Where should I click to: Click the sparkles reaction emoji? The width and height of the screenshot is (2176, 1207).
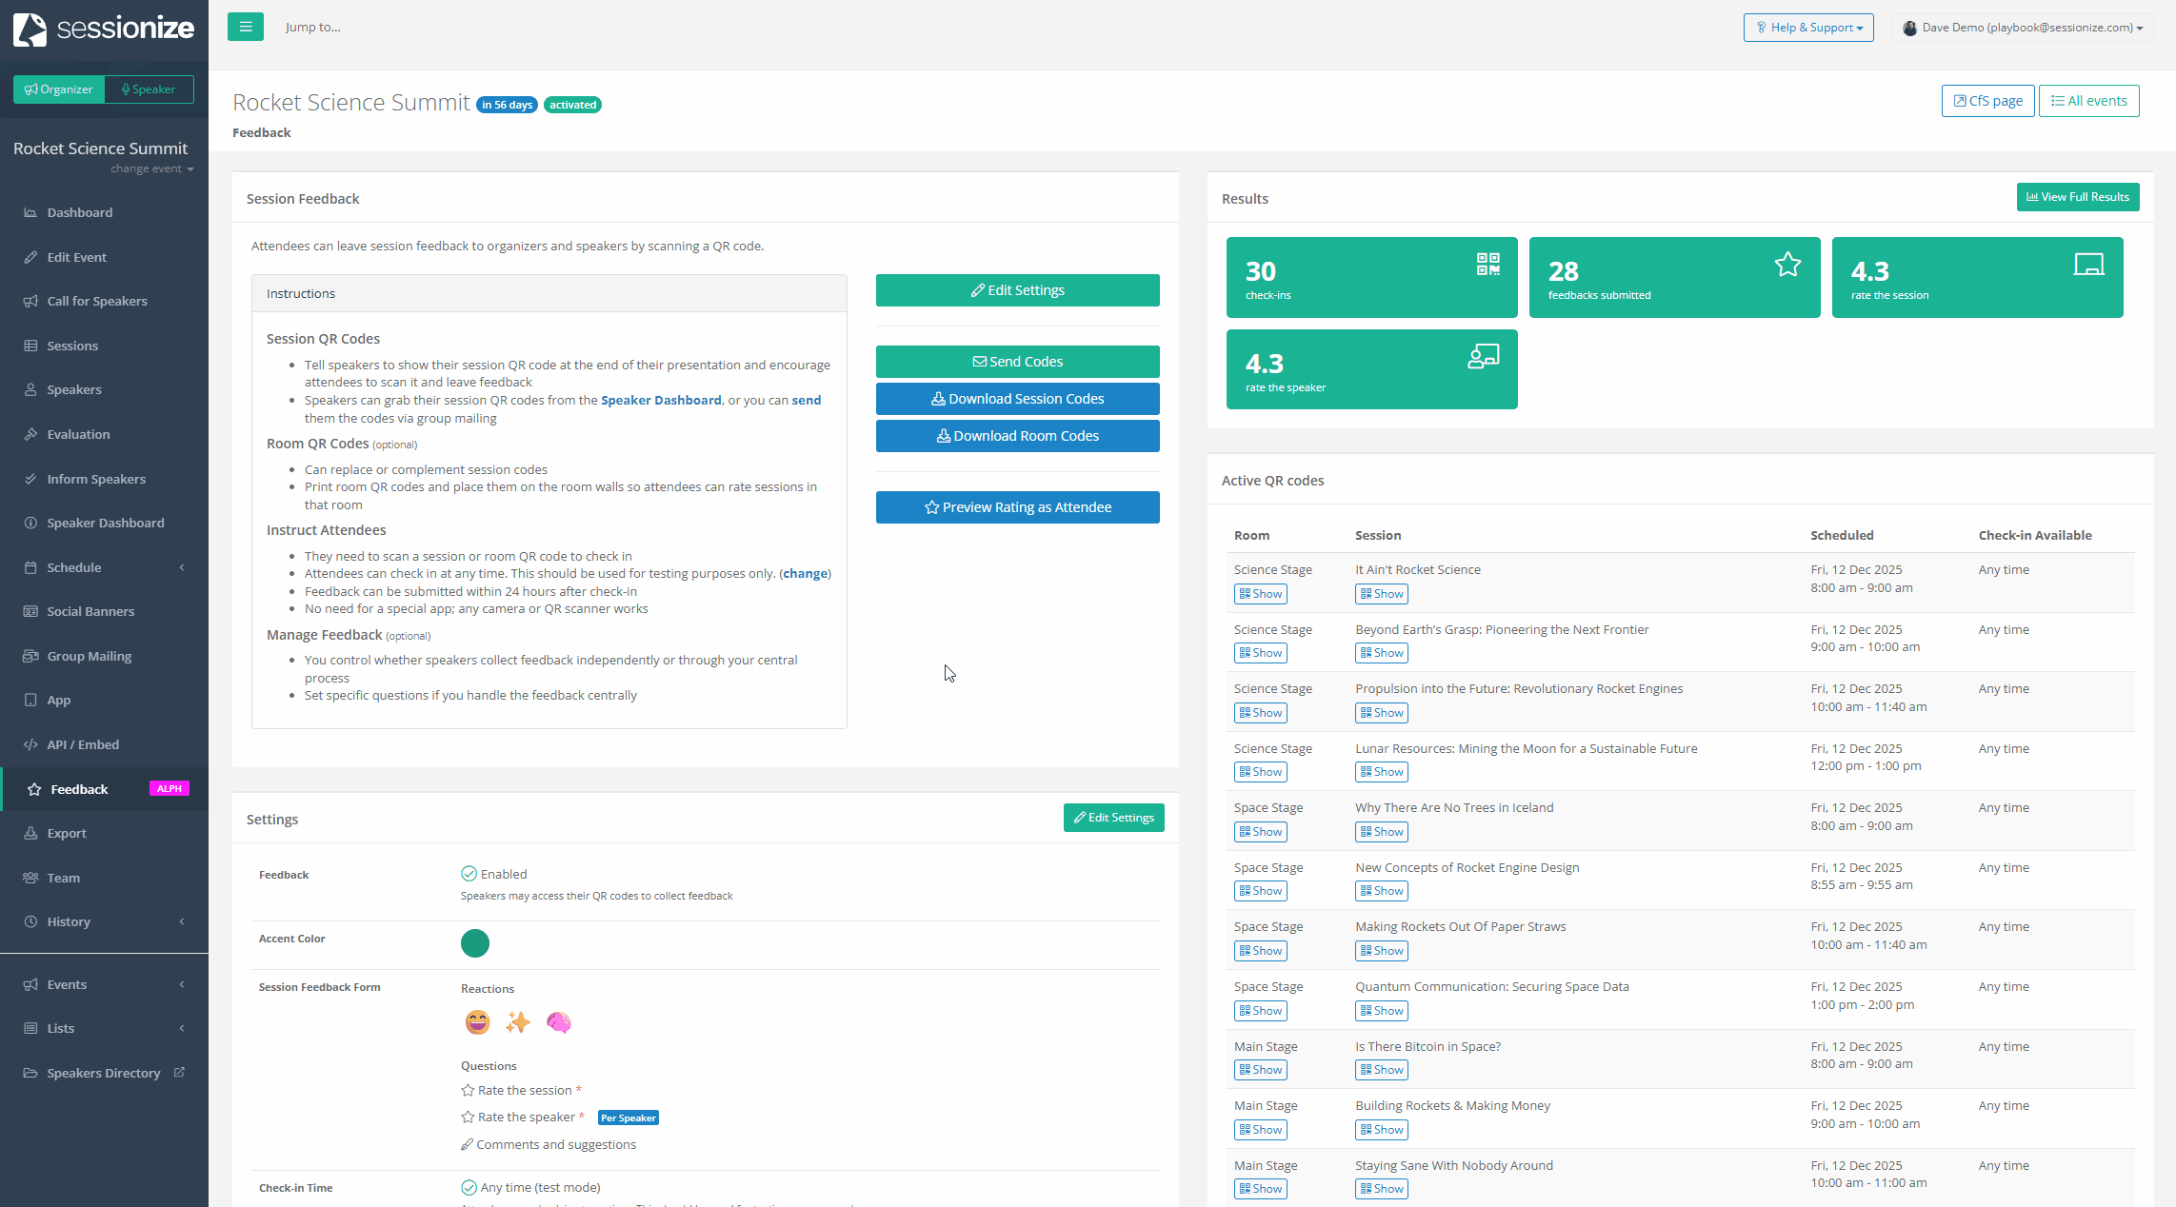tap(518, 1022)
